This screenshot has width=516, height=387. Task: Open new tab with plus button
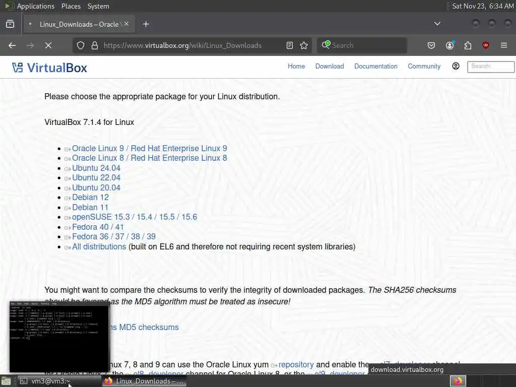point(146,24)
